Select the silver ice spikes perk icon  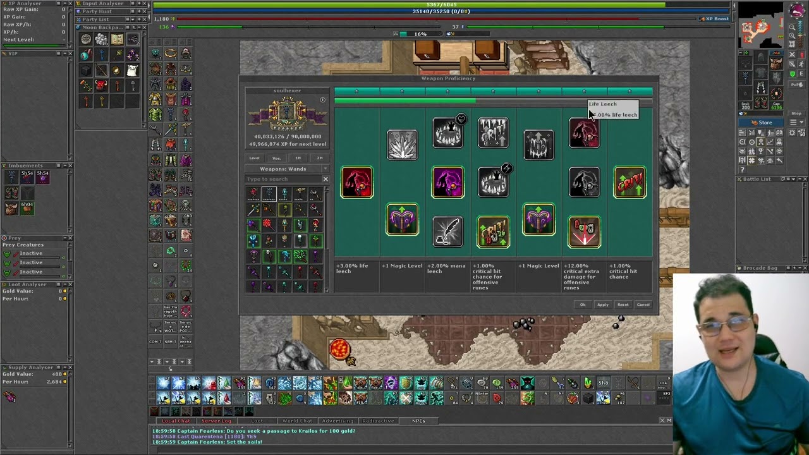point(403,145)
